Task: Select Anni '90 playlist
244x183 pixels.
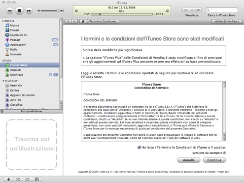Action: (x=30, y=100)
